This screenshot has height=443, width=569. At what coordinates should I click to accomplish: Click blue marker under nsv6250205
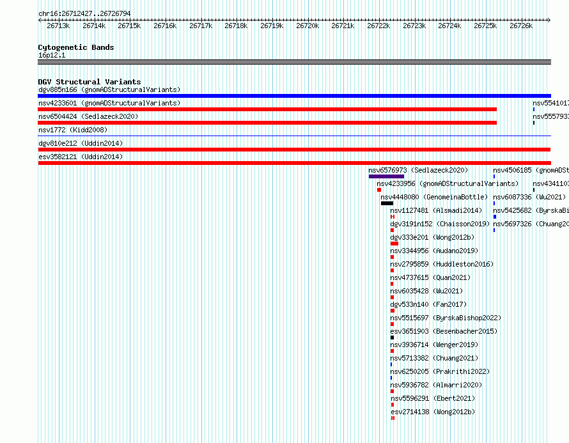[391, 378]
